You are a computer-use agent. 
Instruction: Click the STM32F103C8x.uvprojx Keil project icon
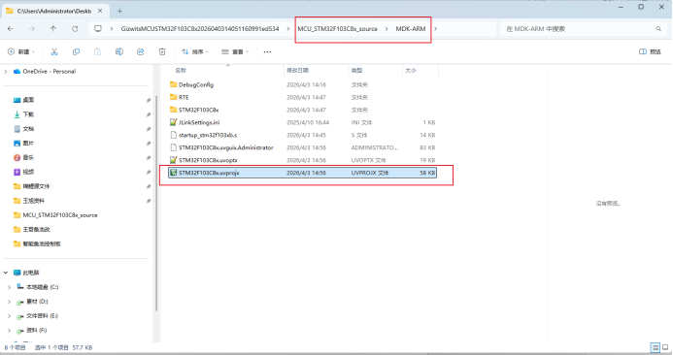pos(174,173)
